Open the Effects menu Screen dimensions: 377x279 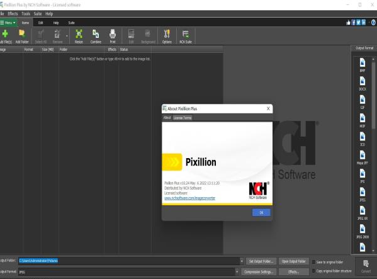[13, 14]
